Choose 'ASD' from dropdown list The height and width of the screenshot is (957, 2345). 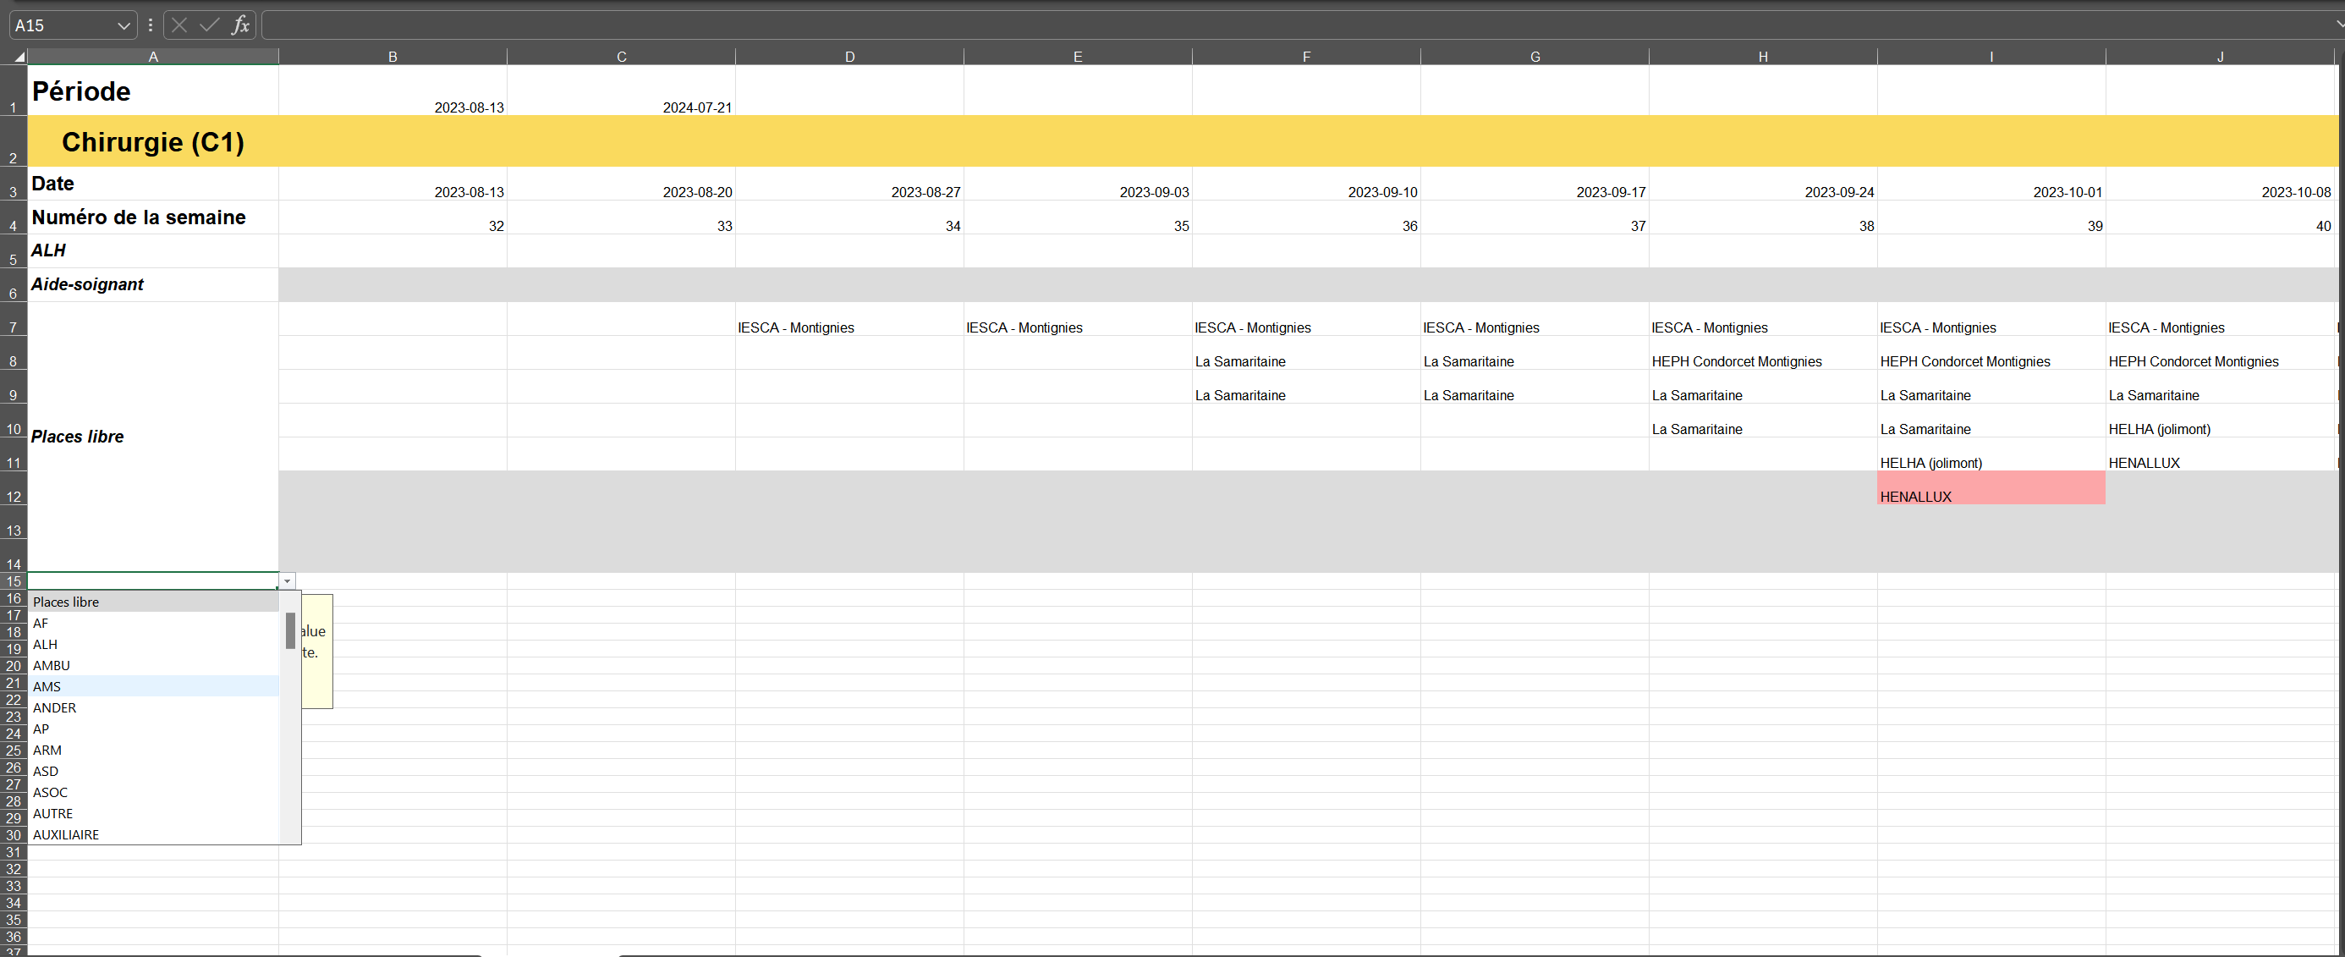pyautogui.click(x=153, y=771)
